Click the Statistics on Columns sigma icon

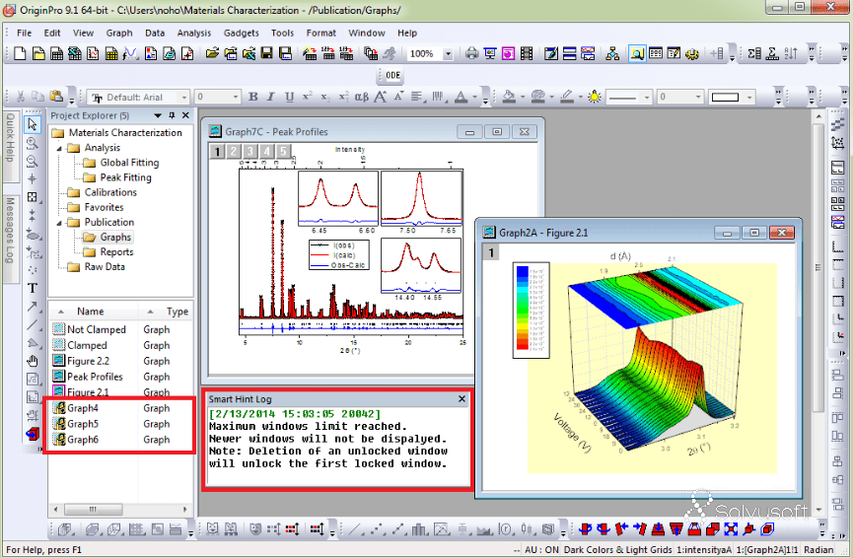point(754,53)
